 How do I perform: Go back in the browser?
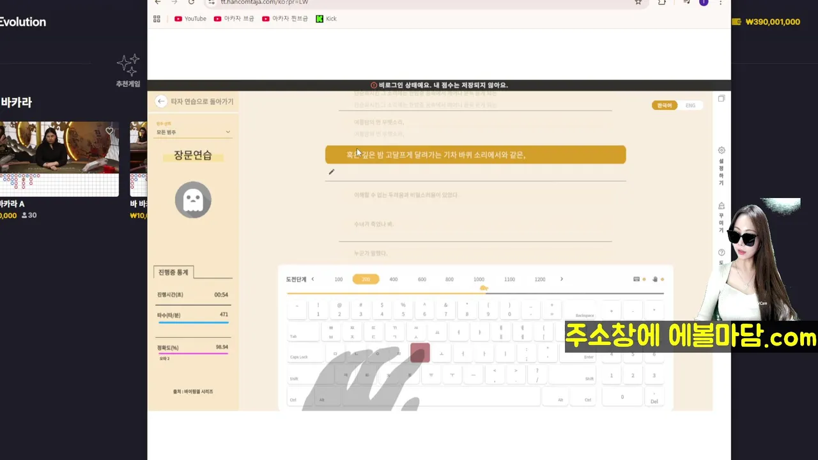click(x=158, y=2)
